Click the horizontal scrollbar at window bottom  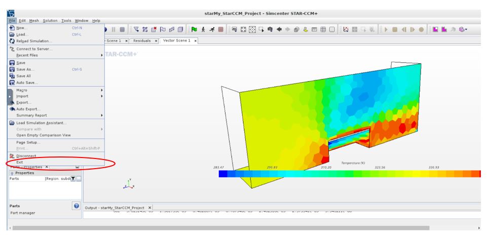coord(221,228)
